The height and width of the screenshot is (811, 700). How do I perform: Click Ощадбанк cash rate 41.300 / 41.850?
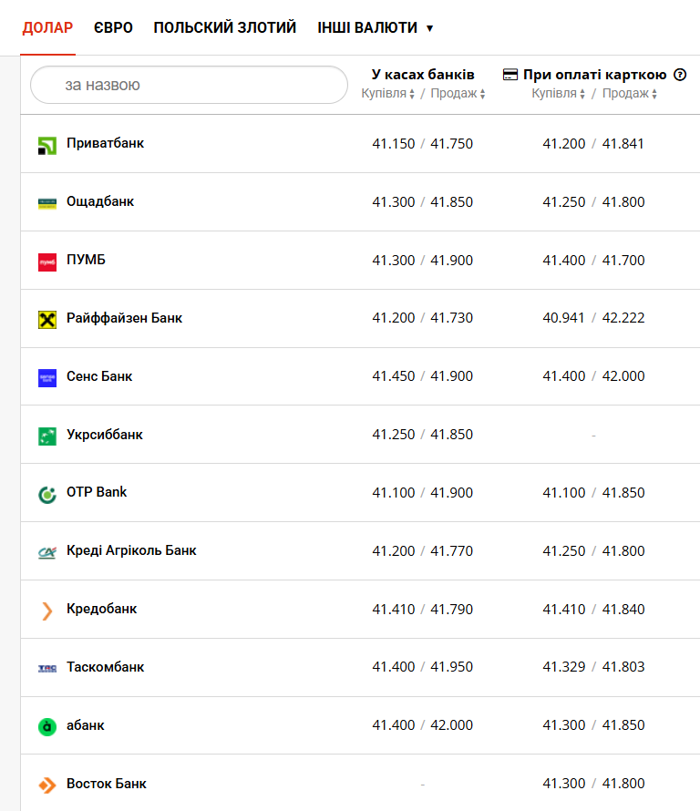(423, 202)
